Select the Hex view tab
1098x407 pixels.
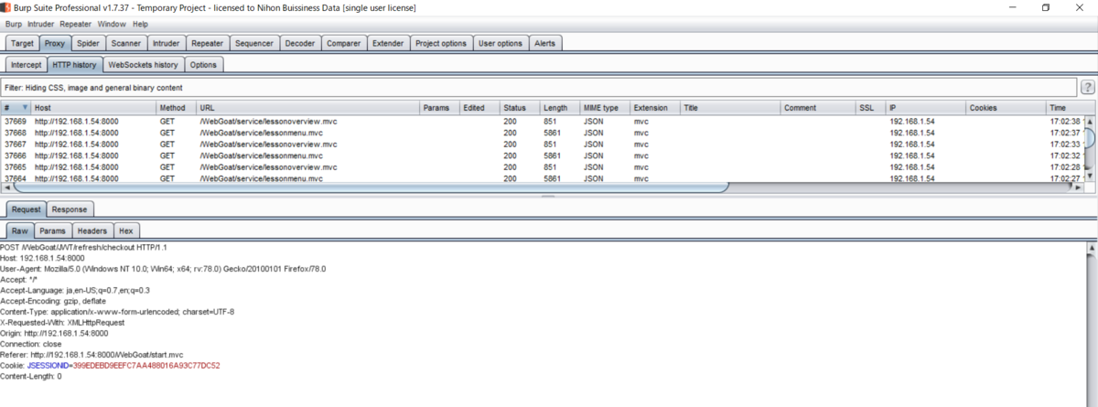point(126,231)
